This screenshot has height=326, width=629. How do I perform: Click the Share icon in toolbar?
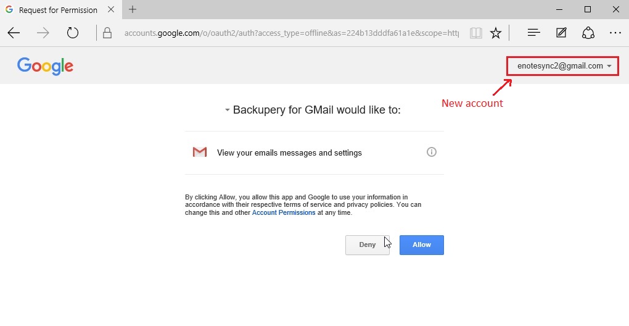click(588, 33)
